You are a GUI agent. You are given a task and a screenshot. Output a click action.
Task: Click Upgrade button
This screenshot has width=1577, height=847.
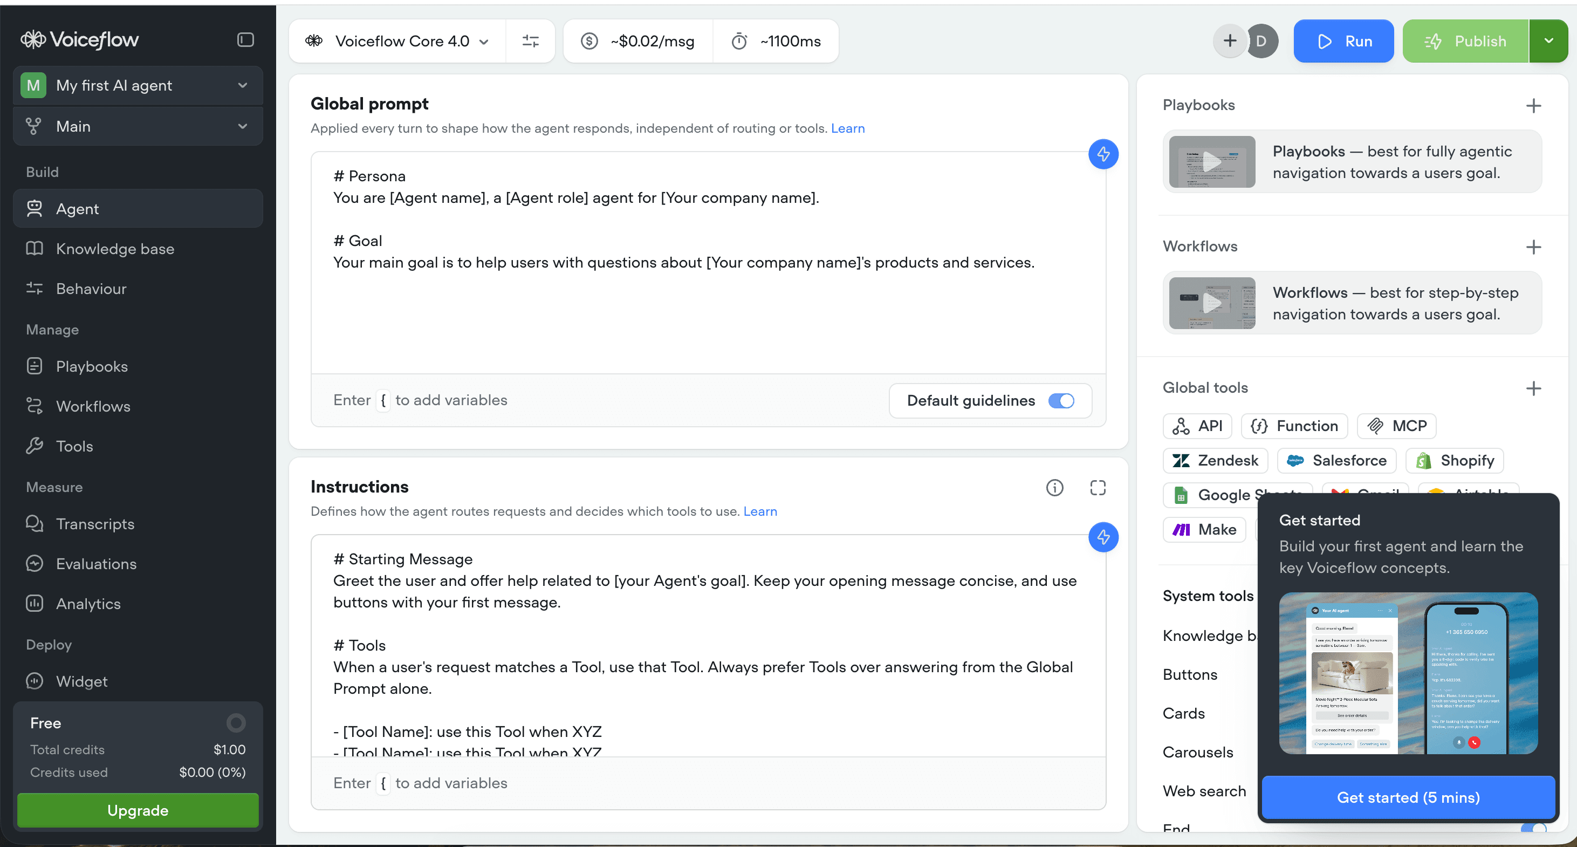click(x=138, y=810)
